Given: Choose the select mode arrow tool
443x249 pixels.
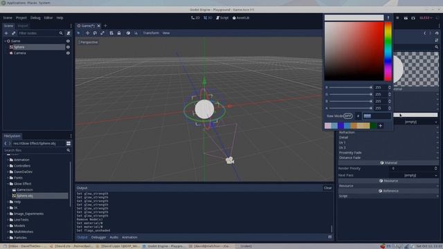Looking at the screenshot, I should (x=79, y=33).
